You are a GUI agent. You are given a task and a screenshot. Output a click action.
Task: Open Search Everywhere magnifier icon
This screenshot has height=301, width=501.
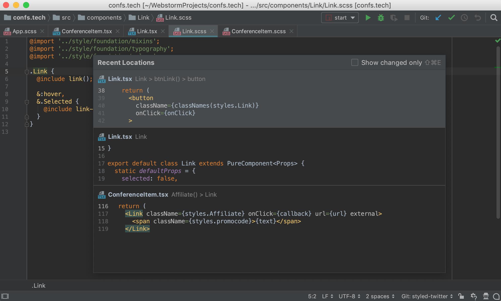pyautogui.click(x=494, y=18)
